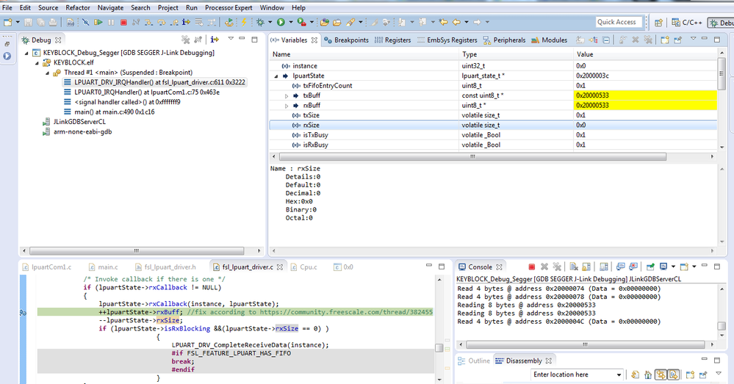Click the Resume debug button

98,22
